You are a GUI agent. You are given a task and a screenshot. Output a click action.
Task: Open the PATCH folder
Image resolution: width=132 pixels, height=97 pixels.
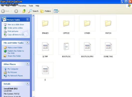point(108,23)
